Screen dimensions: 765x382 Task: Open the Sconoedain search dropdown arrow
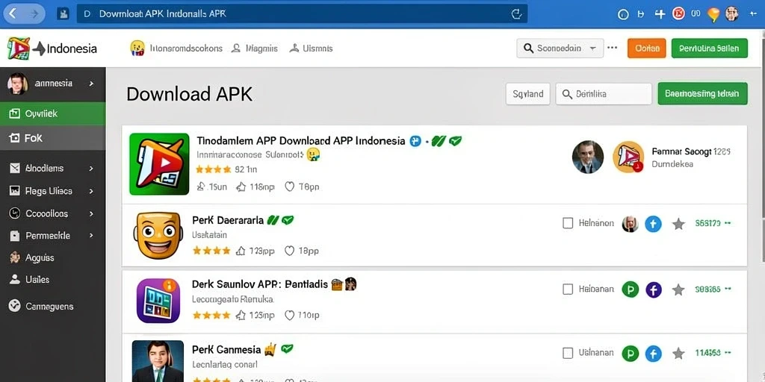tap(592, 48)
